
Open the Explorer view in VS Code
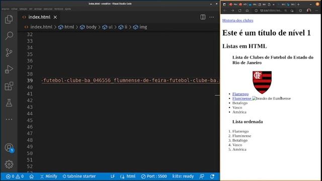9,19
